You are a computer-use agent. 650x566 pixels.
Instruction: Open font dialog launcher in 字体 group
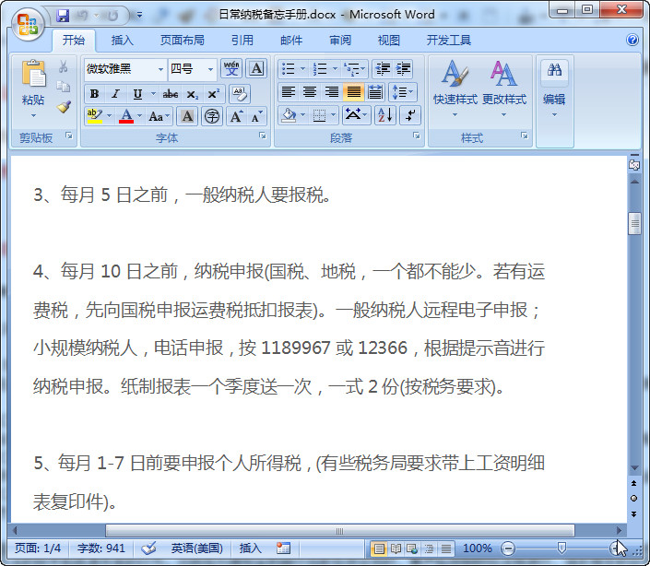[263, 136]
